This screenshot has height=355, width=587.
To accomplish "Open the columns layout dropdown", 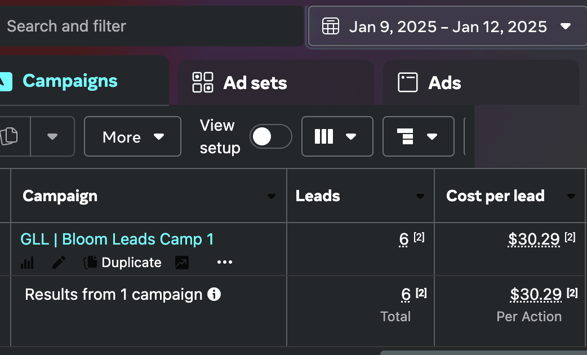I will click(x=337, y=136).
